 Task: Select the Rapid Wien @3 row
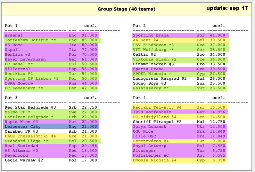pos(51,122)
